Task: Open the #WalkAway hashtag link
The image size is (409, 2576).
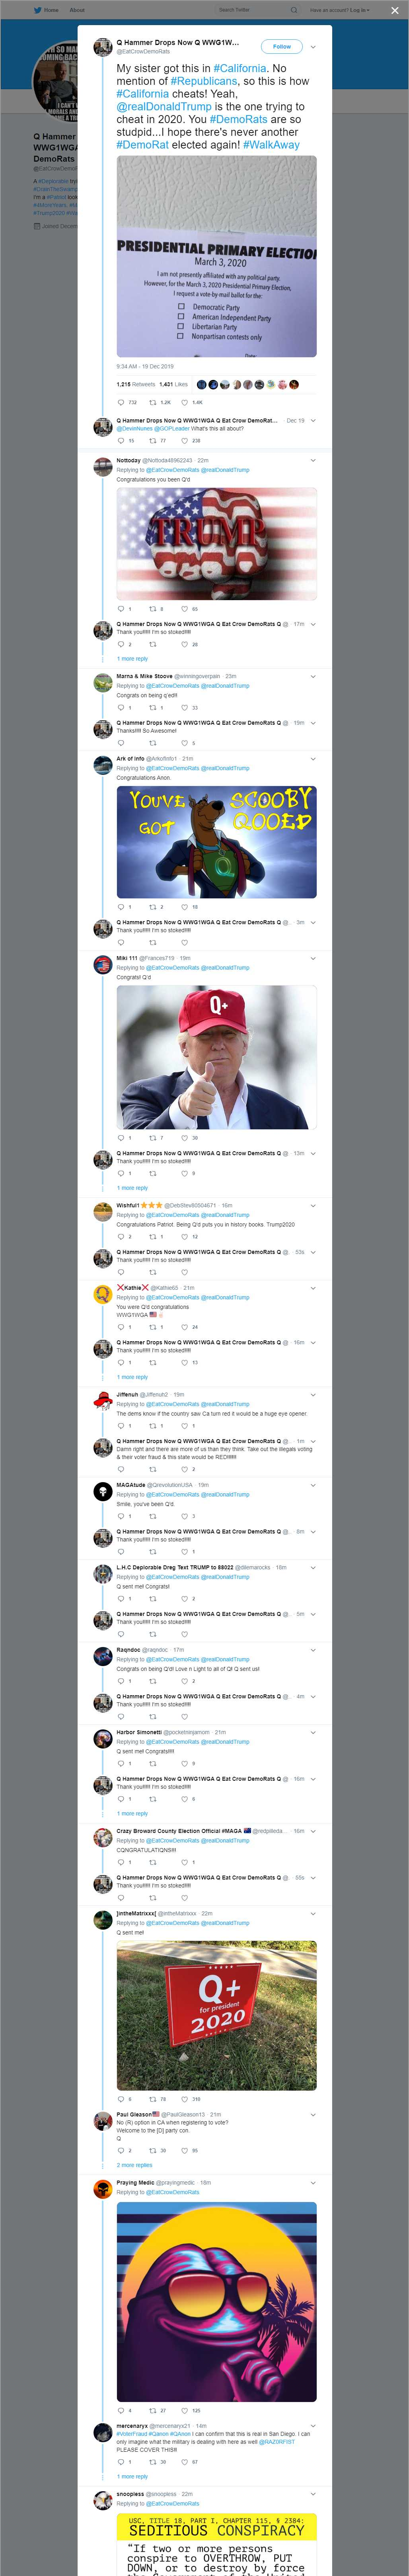Action: click(271, 145)
